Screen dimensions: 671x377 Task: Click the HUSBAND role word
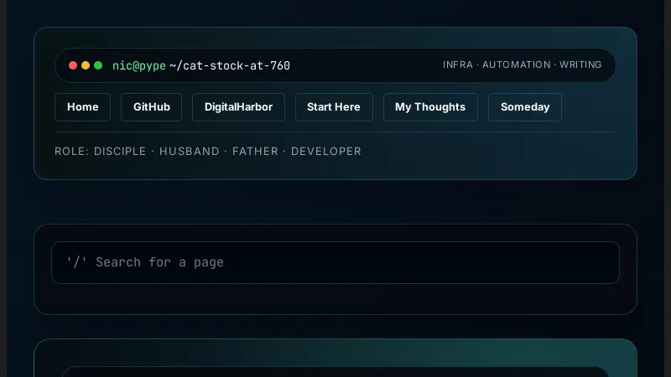point(190,152)
